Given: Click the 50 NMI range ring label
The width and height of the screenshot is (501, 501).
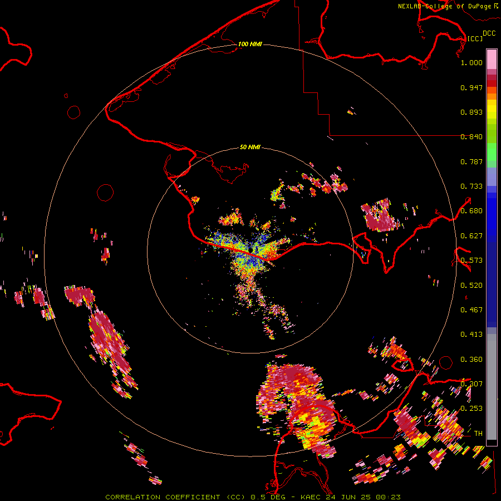Looking at the screenshot, I should tap(250, 147).
